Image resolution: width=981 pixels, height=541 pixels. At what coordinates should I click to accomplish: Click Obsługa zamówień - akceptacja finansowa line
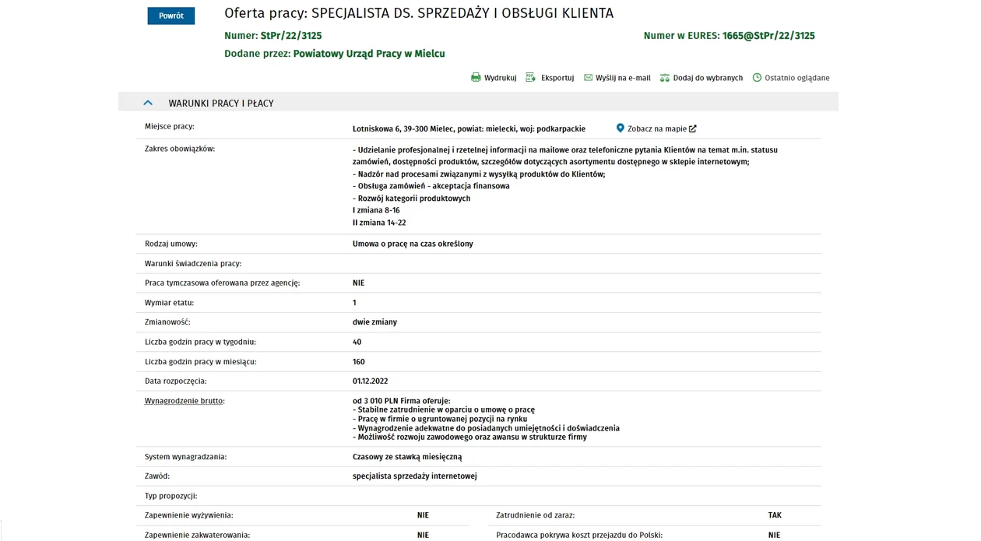click(431, 186)
